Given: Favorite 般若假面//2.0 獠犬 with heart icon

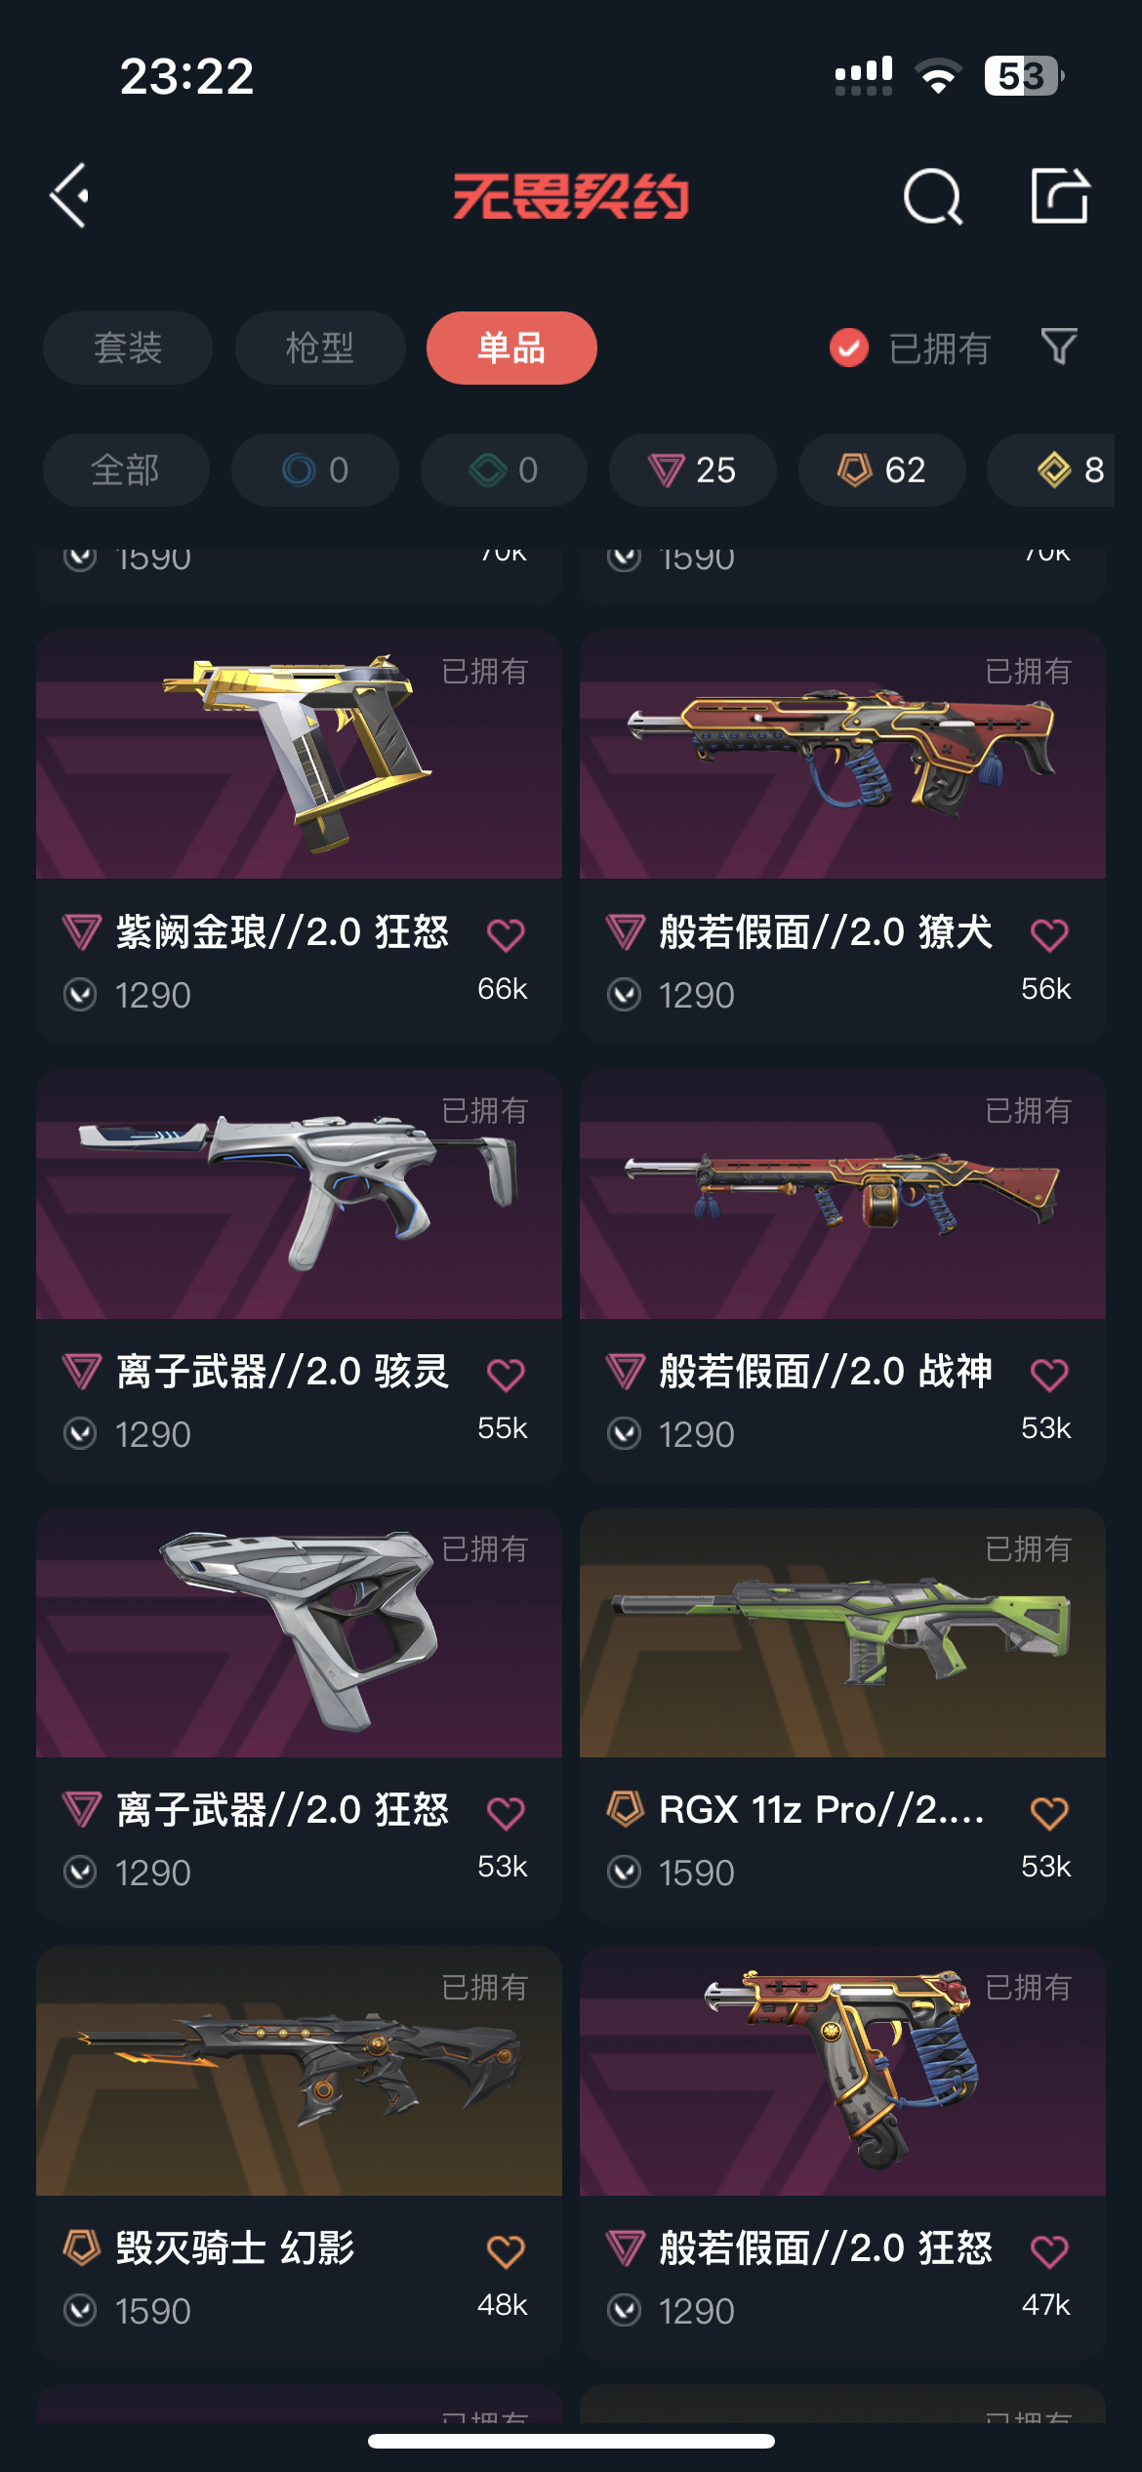Looking at the screenshot, I should tap(1049, 935).
